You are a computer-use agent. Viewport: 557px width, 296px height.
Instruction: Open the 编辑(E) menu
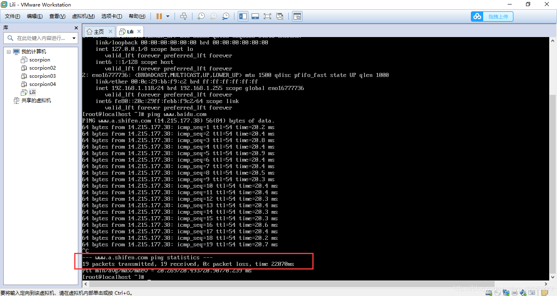35,16
